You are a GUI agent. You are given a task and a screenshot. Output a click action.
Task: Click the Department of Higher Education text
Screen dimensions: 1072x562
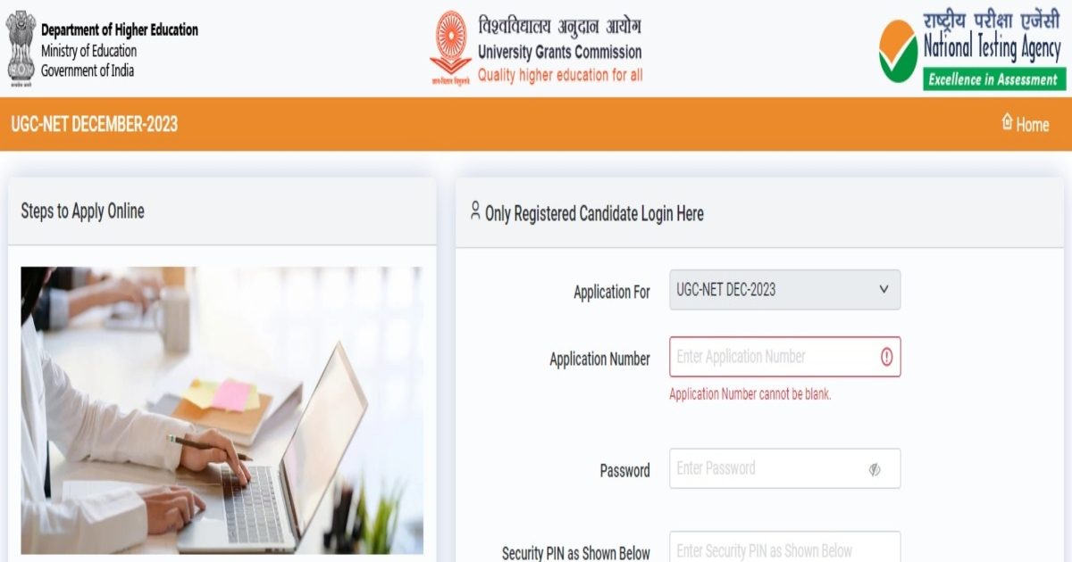pos(120,30)
